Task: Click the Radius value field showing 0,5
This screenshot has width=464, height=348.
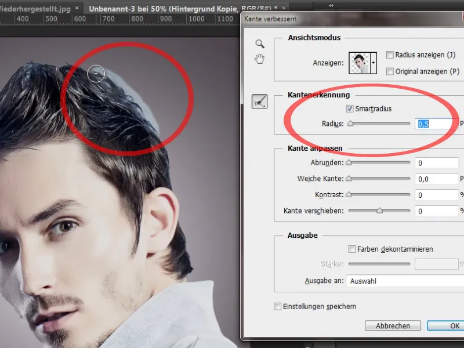Action: click(x=437, y=124)
